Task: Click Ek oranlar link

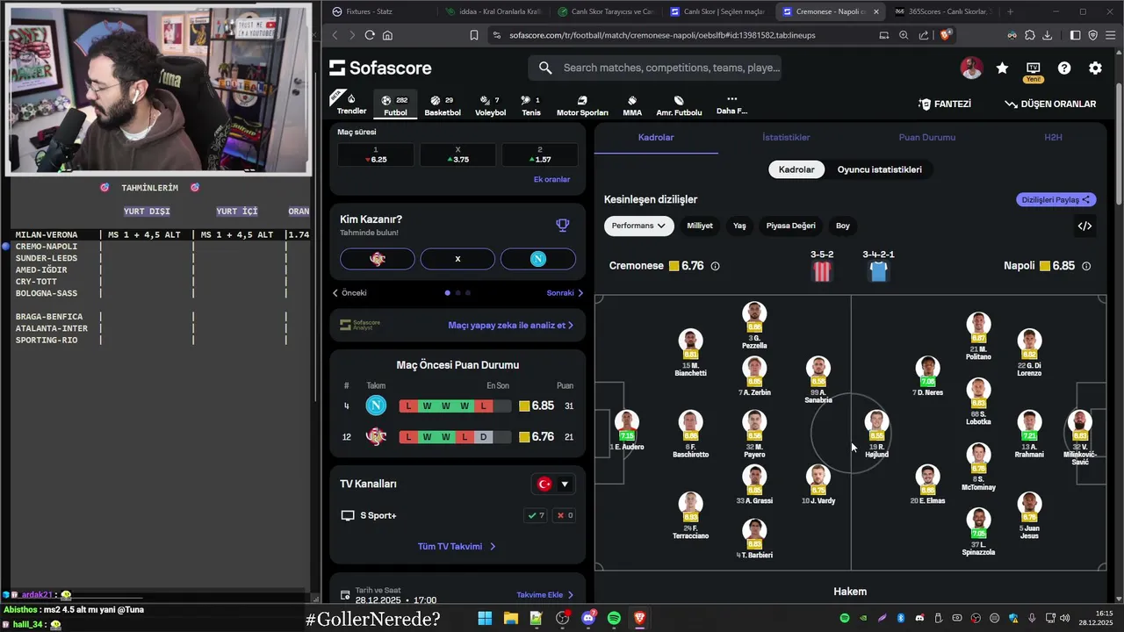Action: (551, 179)
